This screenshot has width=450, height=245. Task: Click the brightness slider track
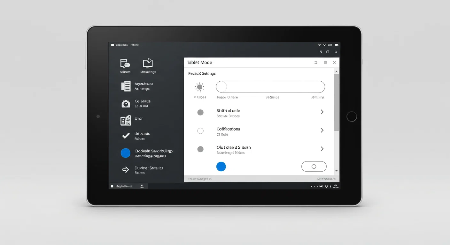[270, 87]
